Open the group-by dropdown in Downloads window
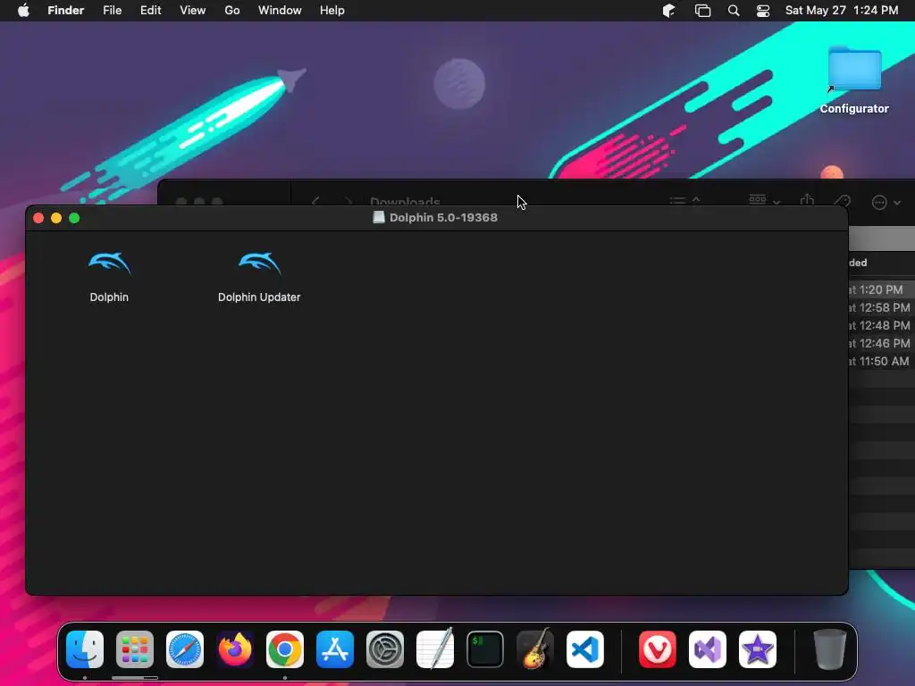Image resolution: width=915 pixels, height=686 pixels. 764,200
